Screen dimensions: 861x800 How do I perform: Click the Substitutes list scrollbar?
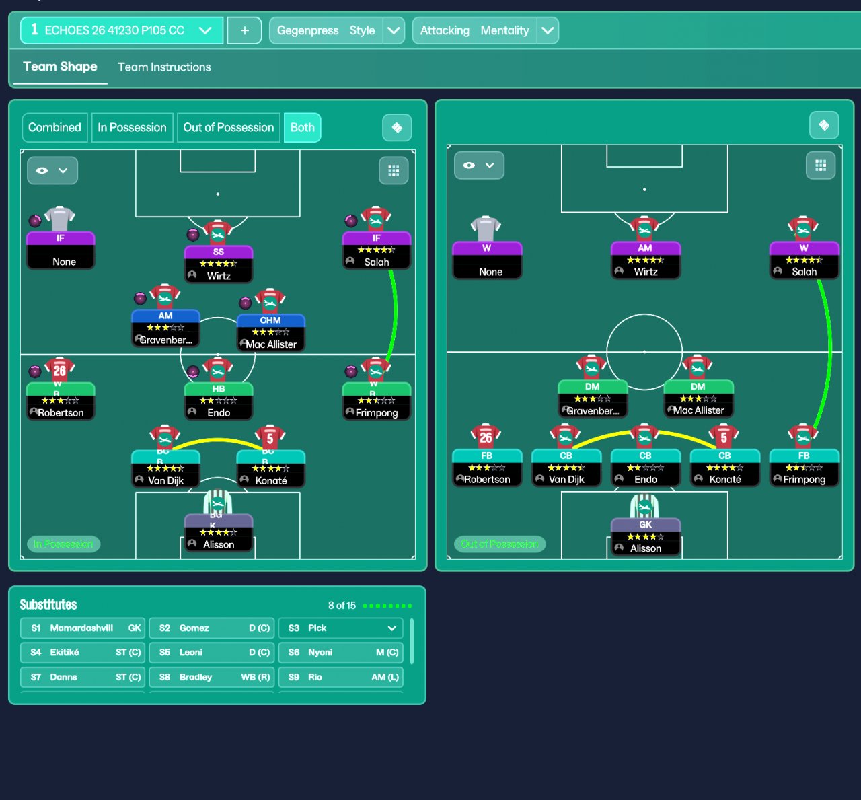point(412,642)
